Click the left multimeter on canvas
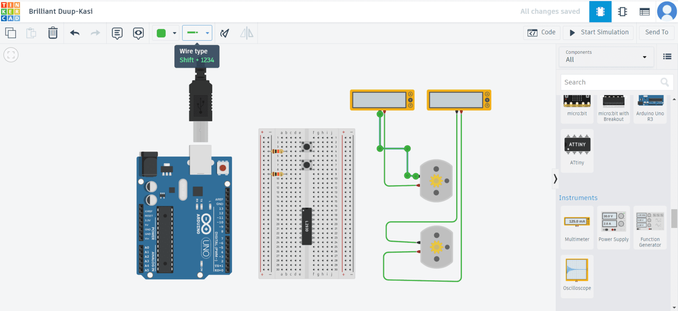The width and height of the screenshot is (678, 311). tap(382, 100)
